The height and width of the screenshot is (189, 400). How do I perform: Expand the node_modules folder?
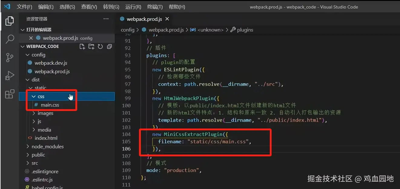pos(28,146)
